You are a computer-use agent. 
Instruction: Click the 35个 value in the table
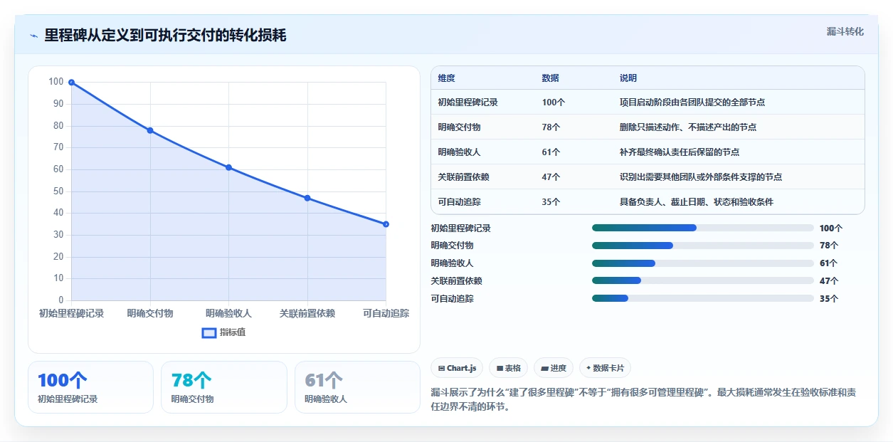click(551, 202)
